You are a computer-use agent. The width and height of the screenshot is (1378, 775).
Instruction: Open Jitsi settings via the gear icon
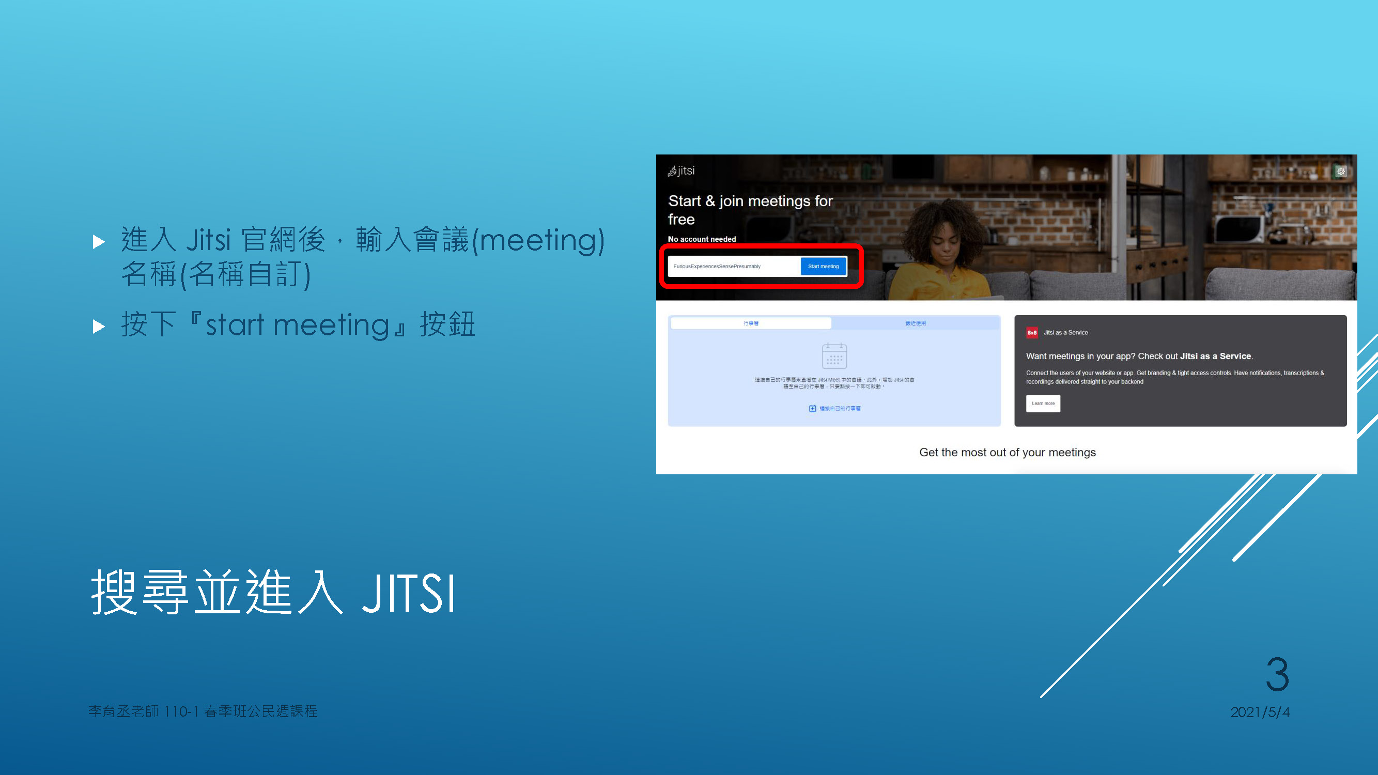(x=1341, y=172)
